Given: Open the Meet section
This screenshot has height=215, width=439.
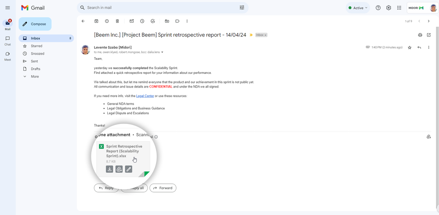Looking at the screenshot, I should [x=7, y=56].
